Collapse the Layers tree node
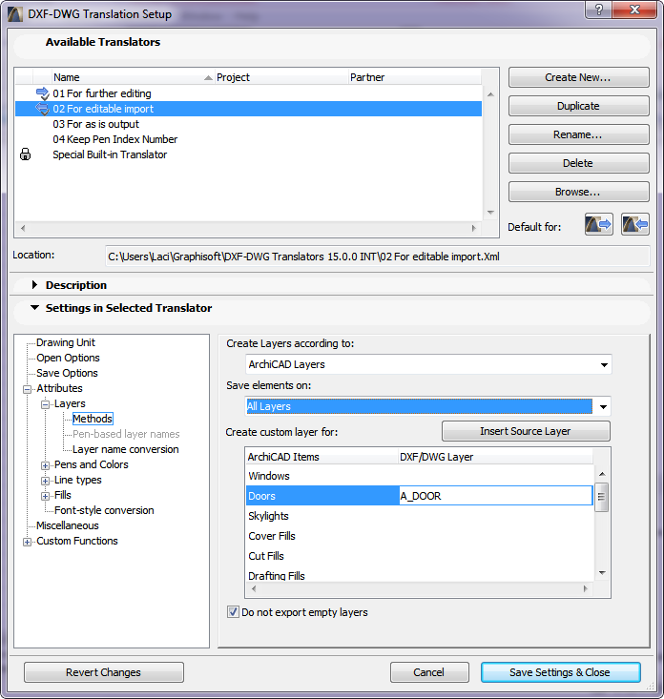Viewport: 664px width, 699px height. (x=45, y=404)
